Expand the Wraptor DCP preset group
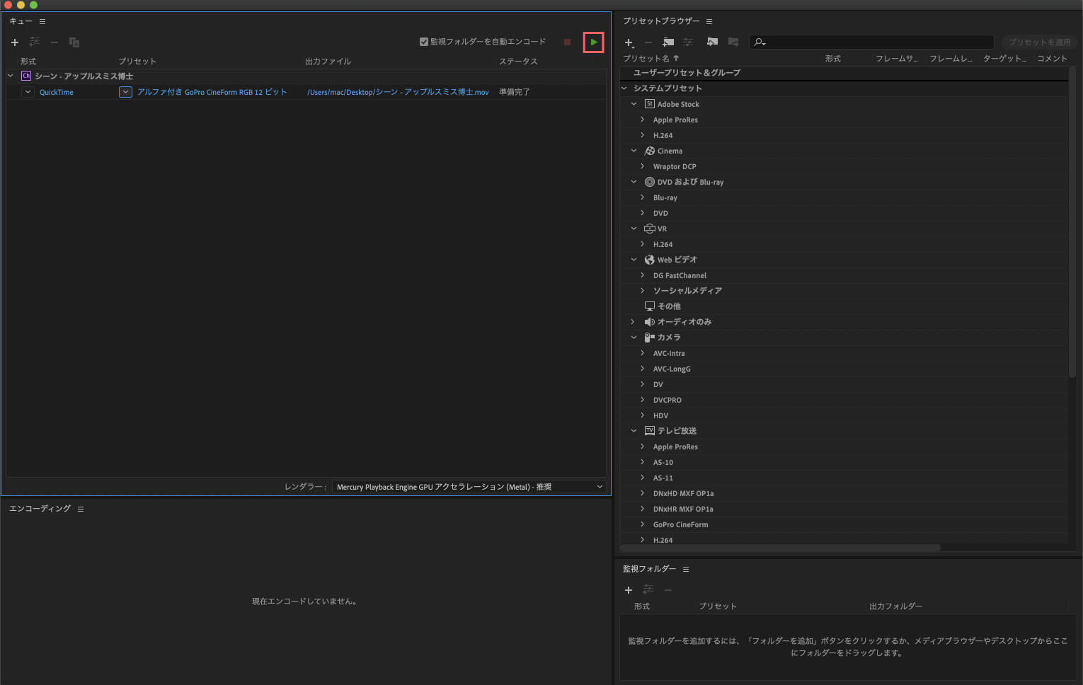 (643, 166)
